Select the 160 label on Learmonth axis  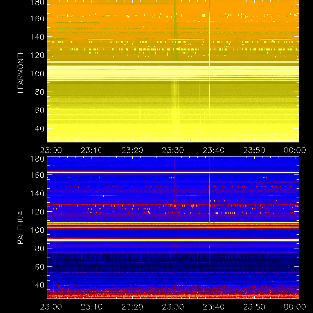point(37,18)
